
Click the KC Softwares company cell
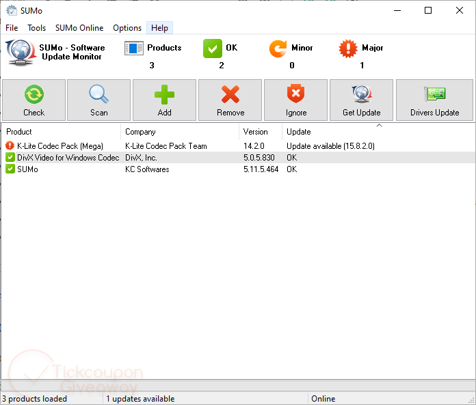[x=147, y=169]
